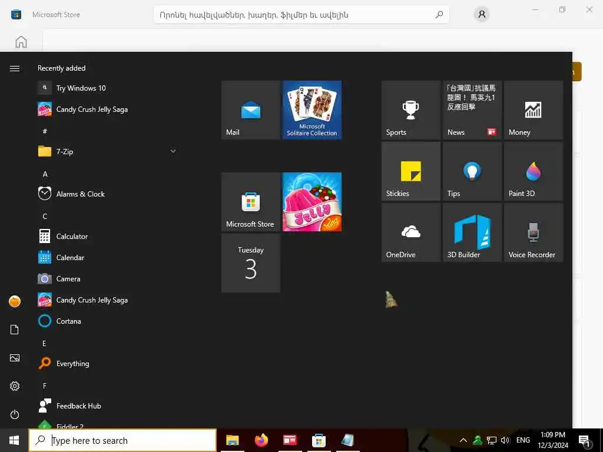Open Documents from the Start sidebar

(x=15, y=330)
